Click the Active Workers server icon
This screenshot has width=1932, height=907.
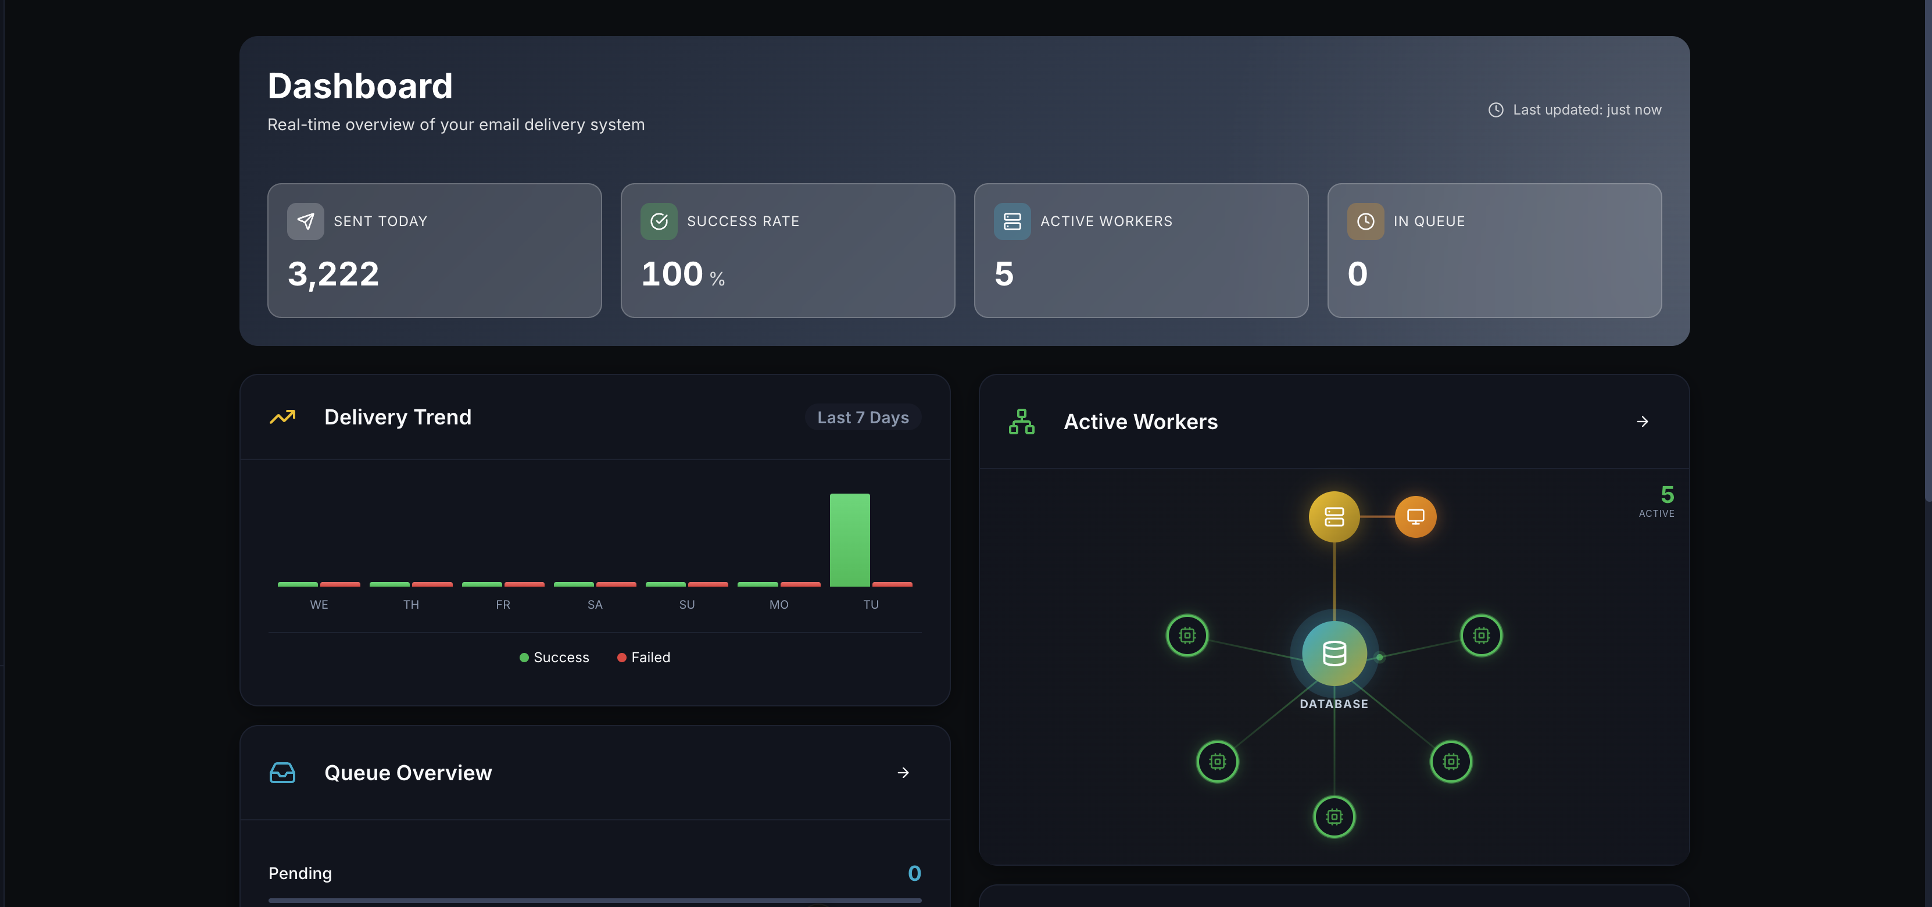click(x=1012, y=222)
